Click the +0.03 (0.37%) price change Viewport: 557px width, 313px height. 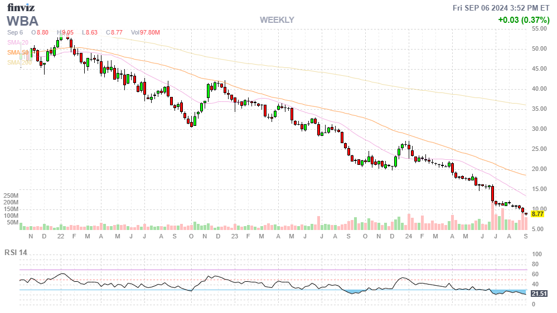(x=524, y=20)
